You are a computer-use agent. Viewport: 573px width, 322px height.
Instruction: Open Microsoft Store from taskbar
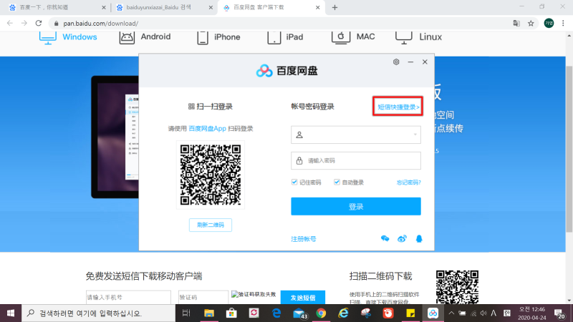tap(231, 313)
